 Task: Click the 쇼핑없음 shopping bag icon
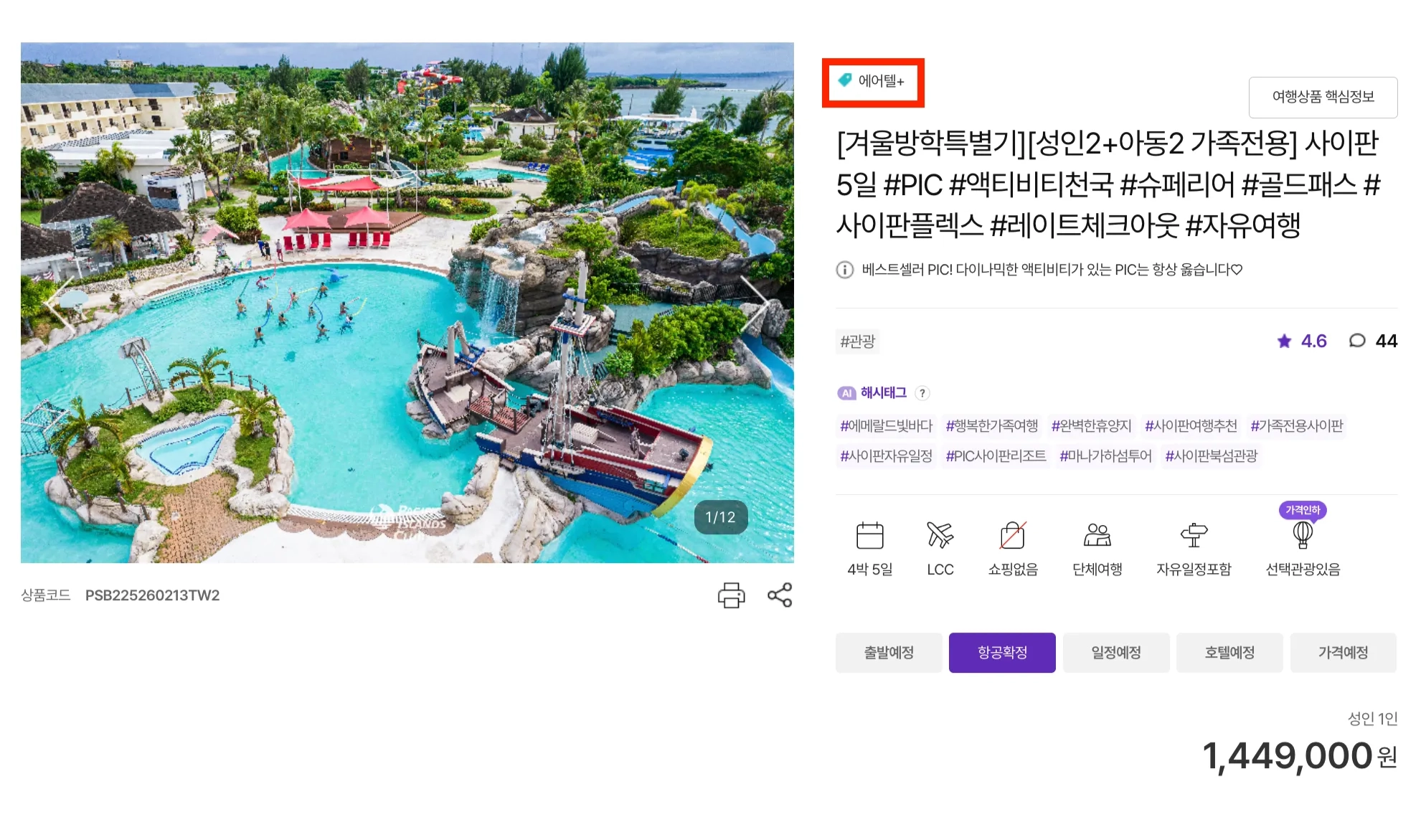pos(1013,535)
